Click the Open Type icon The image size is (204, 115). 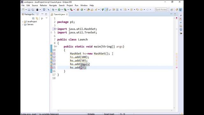click(x=88, y=10)
